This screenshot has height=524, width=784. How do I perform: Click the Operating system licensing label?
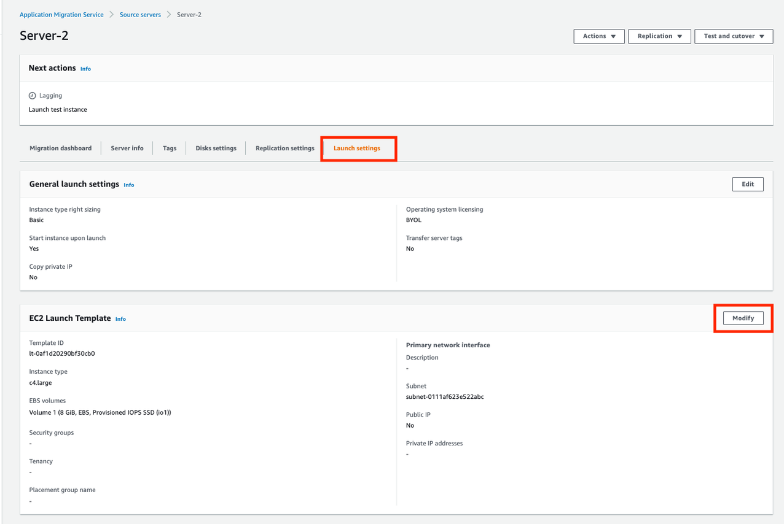coord(445,209)
